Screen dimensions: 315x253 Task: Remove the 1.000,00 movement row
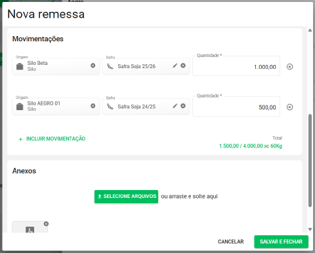click(x=289, y=67)
